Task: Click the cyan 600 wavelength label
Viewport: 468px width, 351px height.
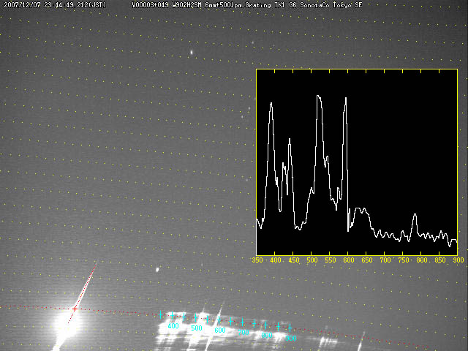Action: tap(219, 331)
